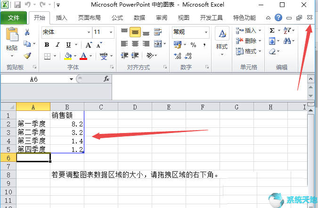Image resolution: width=318 pixels, height=208 pixels.
Task: Click the Save icon in quick access
Action: (x=17, y=5)
